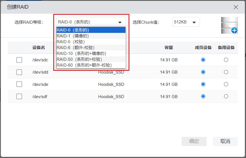Mark /dev/sdd as member device
Screen dimensions: 246x158
(x=203, y=72)
